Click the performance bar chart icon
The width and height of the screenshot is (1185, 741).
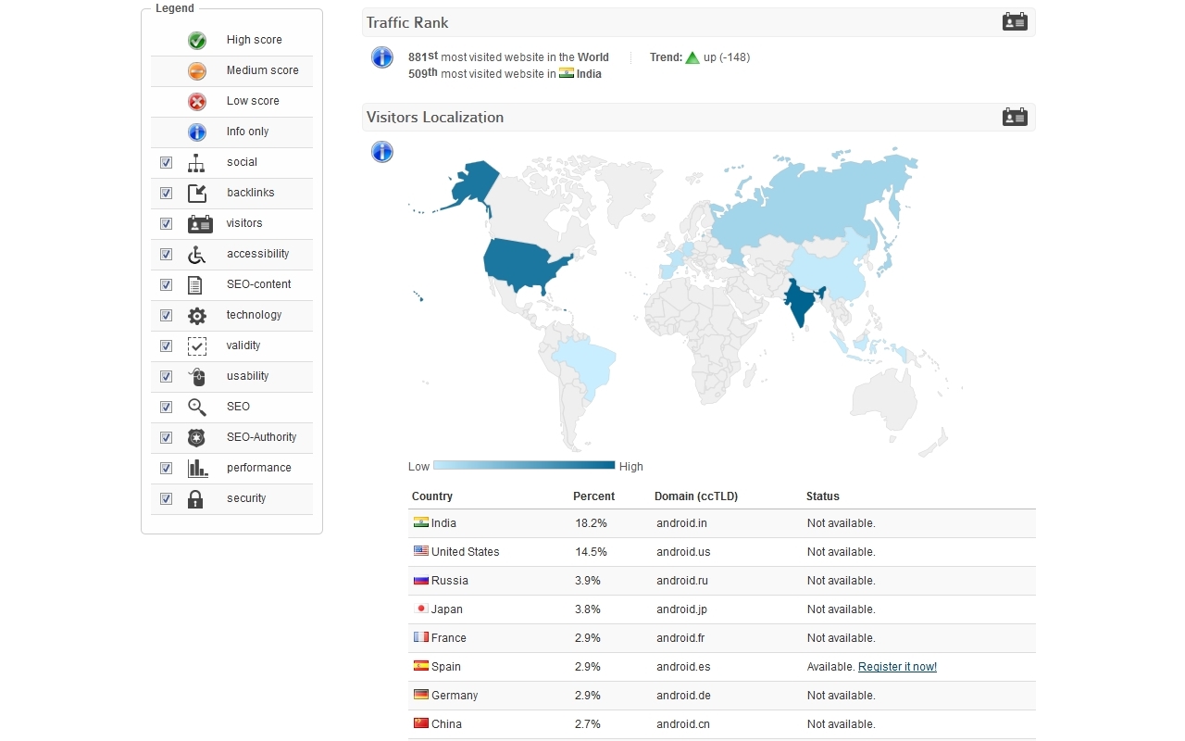[x=198, y=468]
